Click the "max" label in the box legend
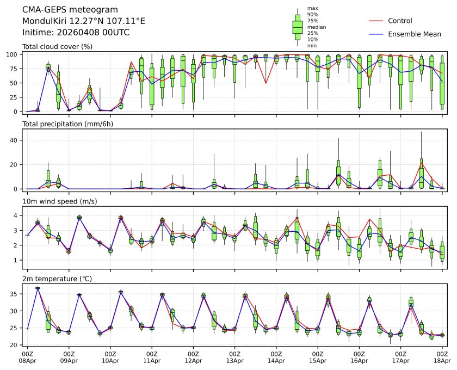This screenshot has width=457, height=370. tap(312, 8)
